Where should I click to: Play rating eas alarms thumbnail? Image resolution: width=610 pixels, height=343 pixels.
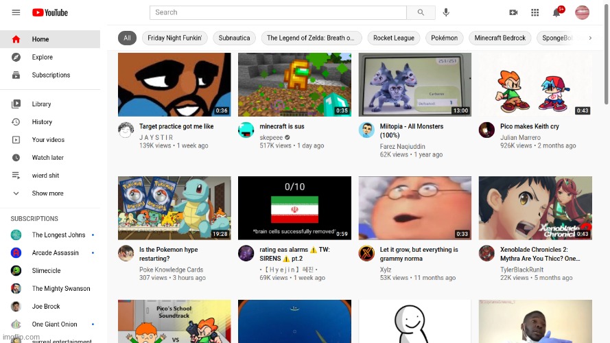tap(294, 208)
